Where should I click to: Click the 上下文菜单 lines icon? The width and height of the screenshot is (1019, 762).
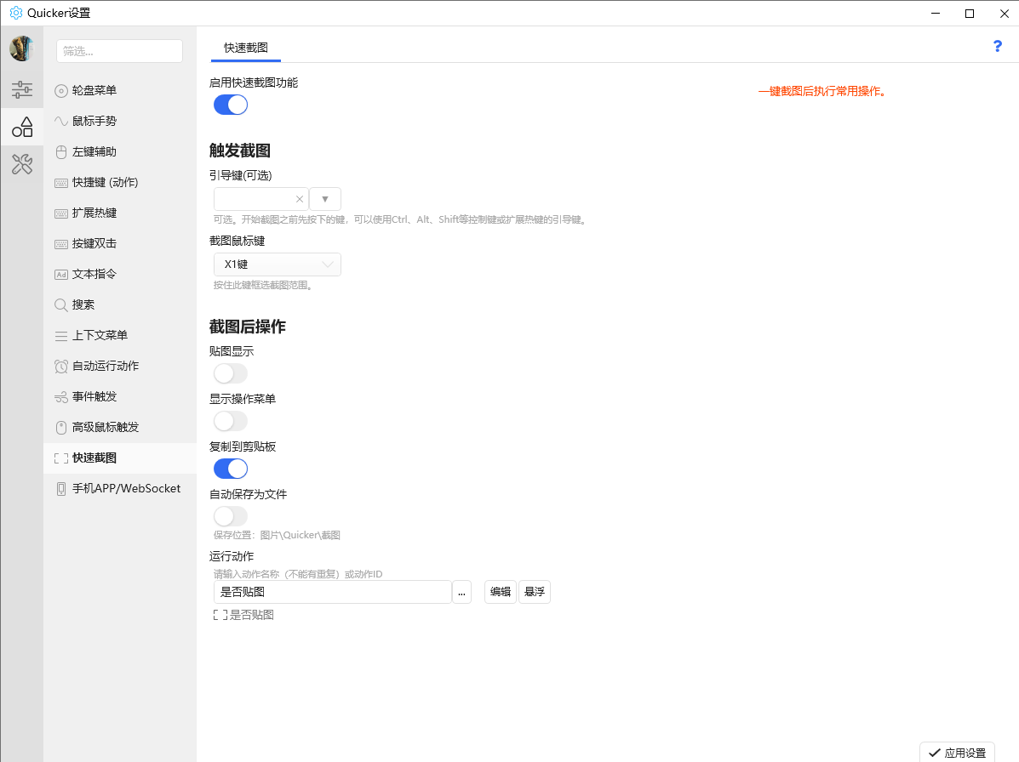point(61,336)
